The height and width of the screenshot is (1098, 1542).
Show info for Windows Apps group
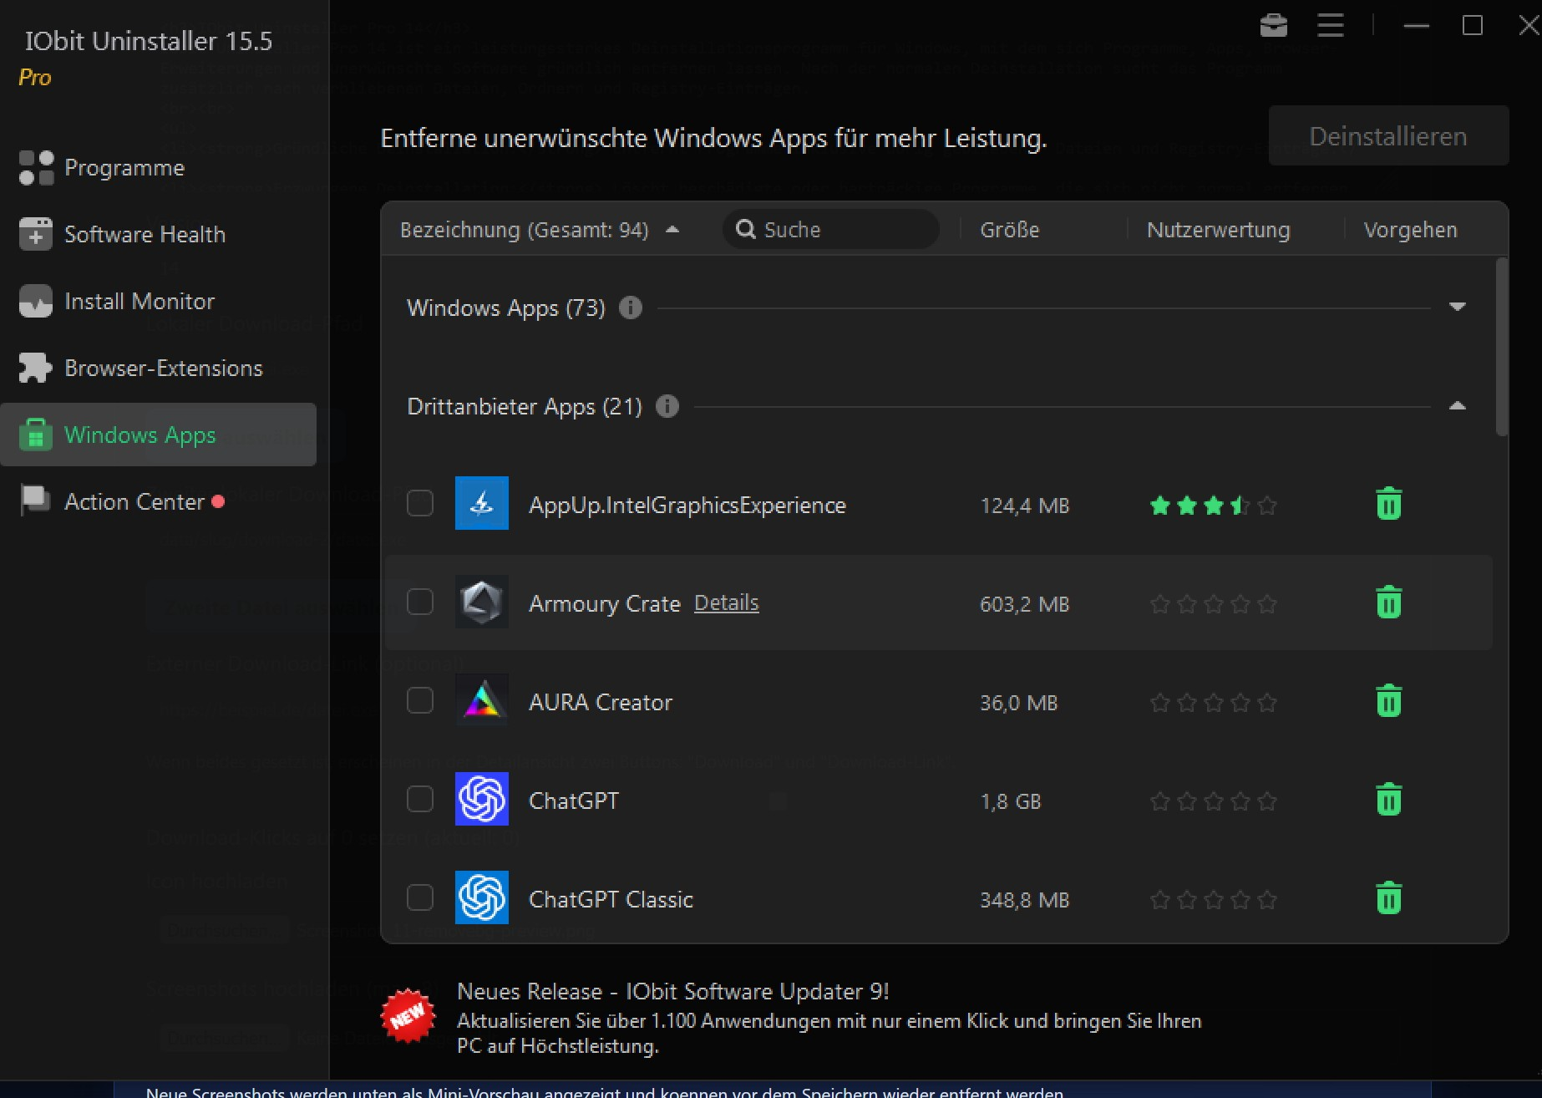coord(631,308)
